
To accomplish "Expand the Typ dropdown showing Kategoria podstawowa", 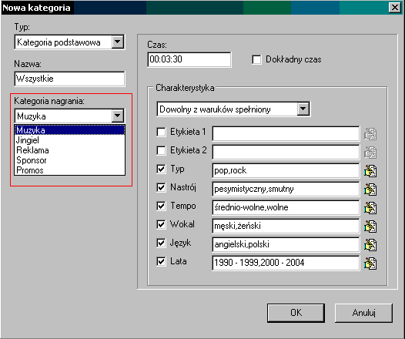I will click(118, 42).
